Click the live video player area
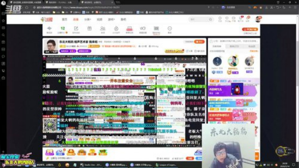The width and height of the screenshot is (299, 168). point(124,101)
